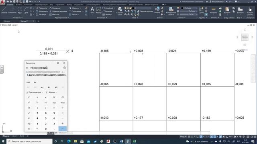Click Undo in the quick access toolbar
This screenshot has height=144, width=257.
31,2
